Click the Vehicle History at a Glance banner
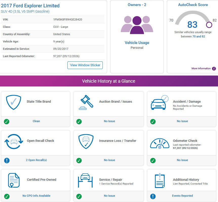 109,81
